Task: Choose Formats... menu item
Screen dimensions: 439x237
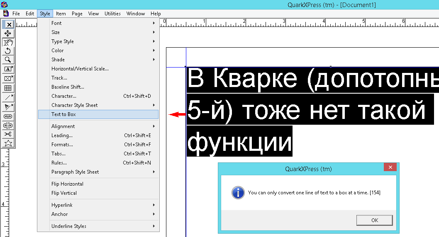Action: pos(98,145)
